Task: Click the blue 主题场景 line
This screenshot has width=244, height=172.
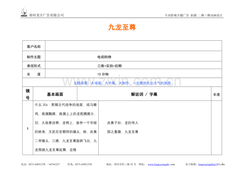Action: pos(122,83)
